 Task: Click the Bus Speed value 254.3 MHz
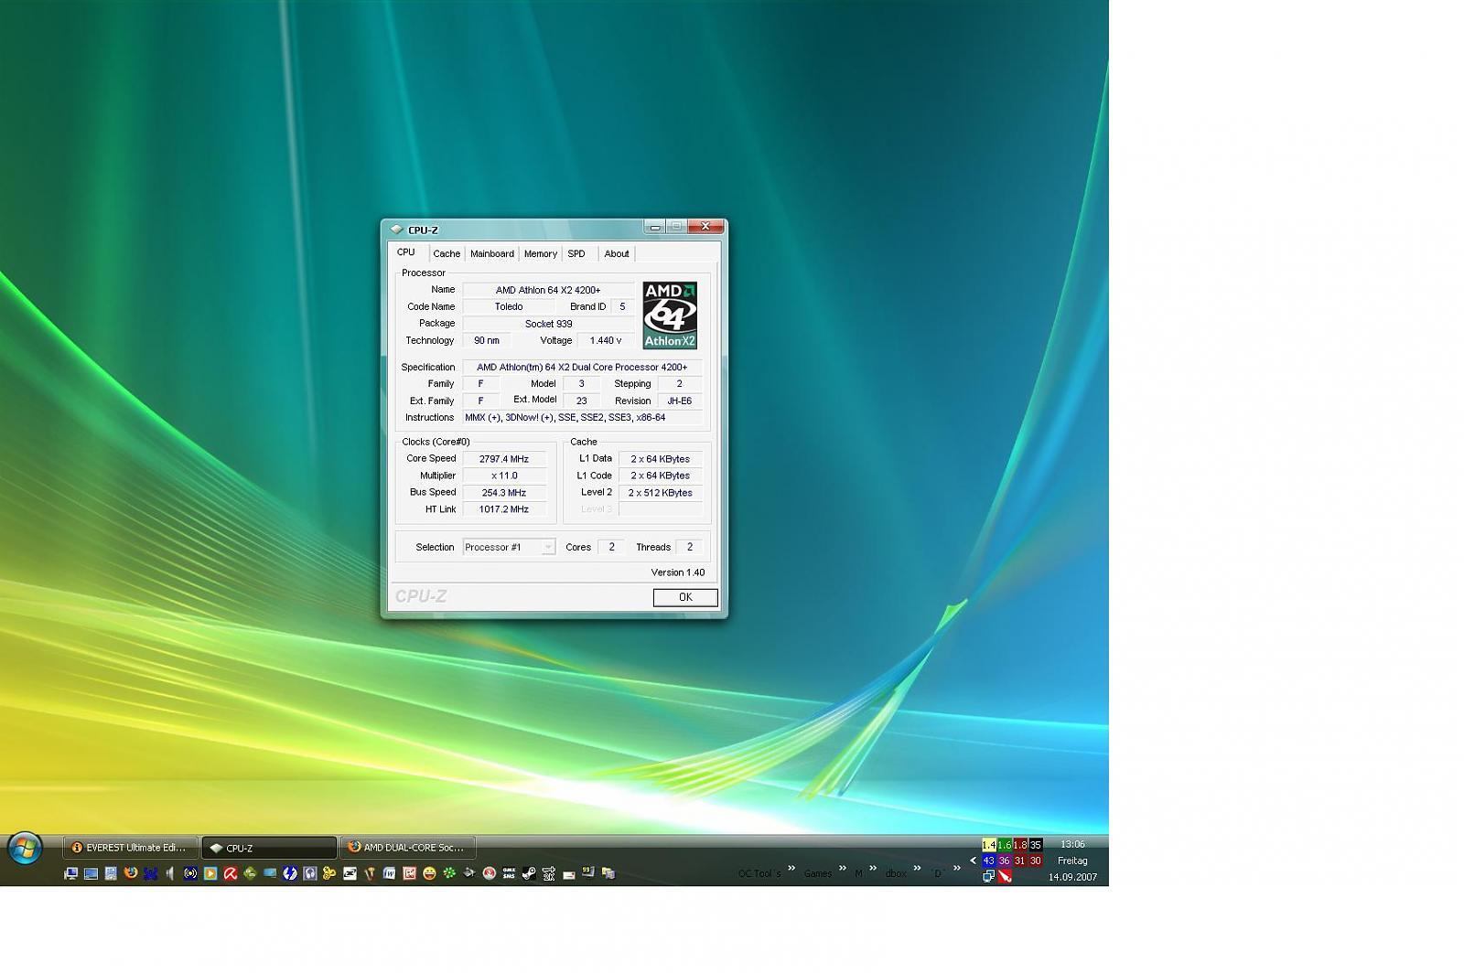tap(504, 493)
